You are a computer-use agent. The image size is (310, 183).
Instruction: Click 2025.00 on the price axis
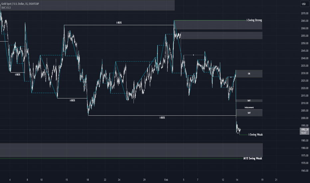tap(305, 81)
